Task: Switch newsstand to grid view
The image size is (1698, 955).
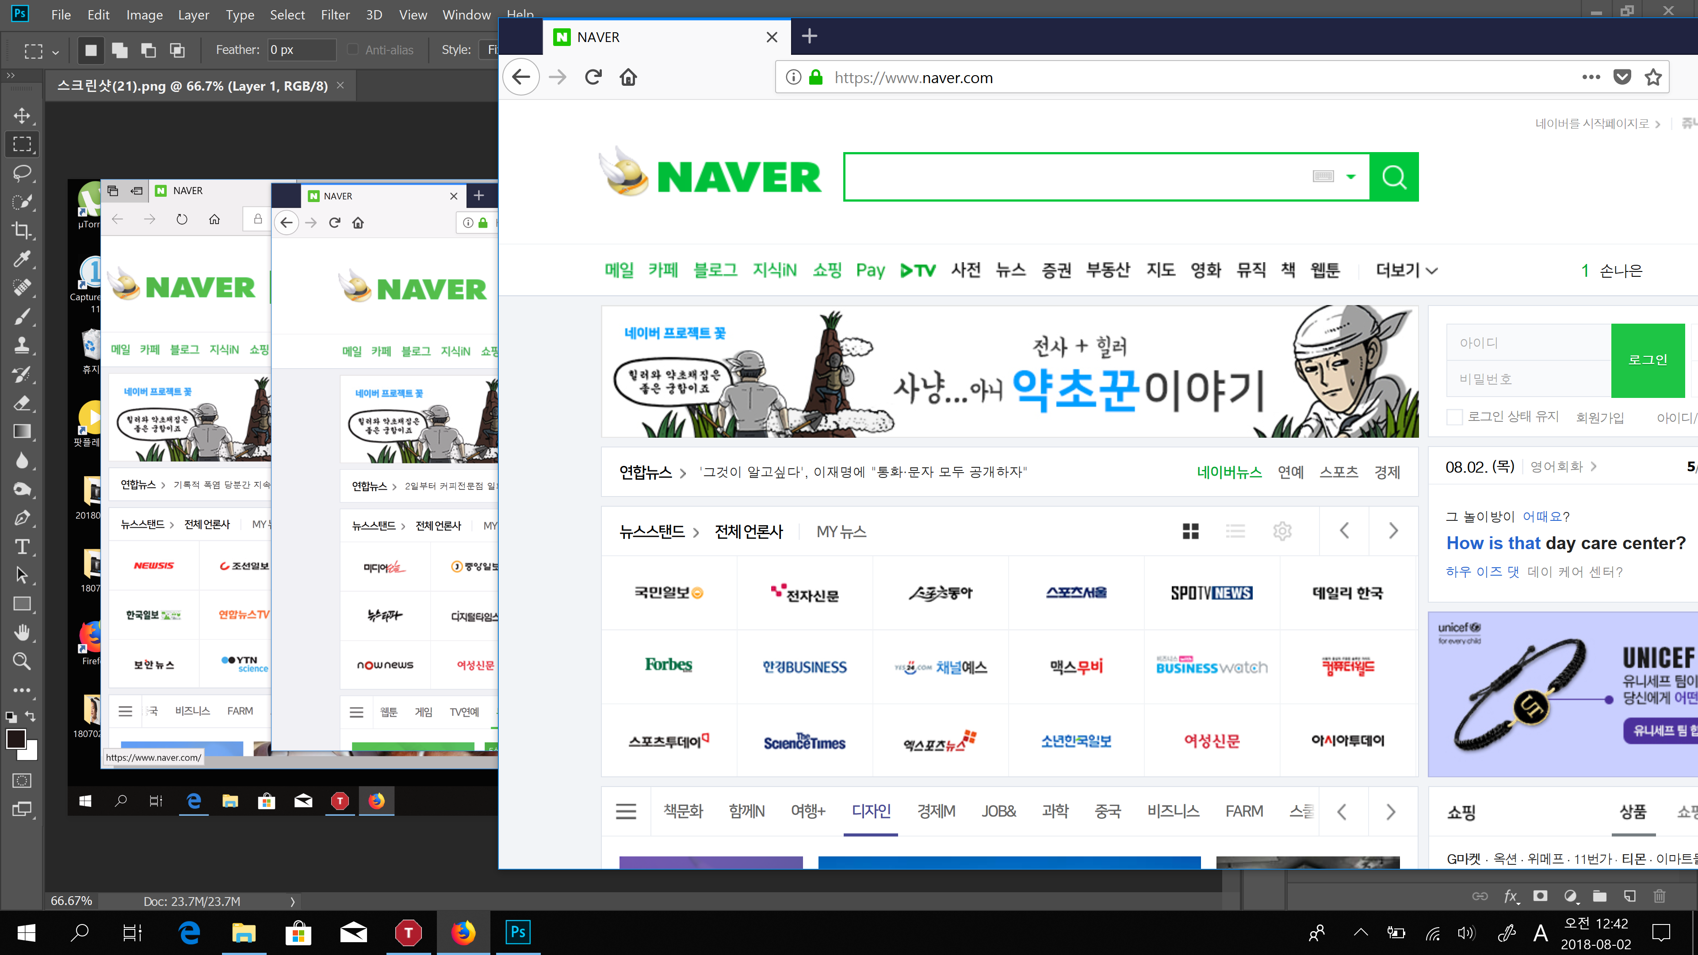Action: [x=1190, y=531]
